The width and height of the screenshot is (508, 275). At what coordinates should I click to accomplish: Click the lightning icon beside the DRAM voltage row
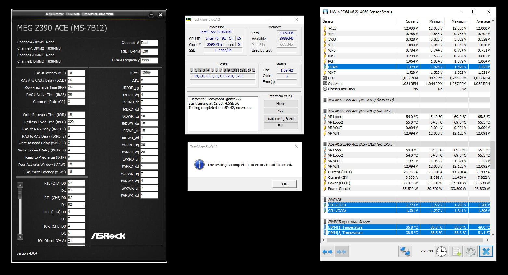325,67
